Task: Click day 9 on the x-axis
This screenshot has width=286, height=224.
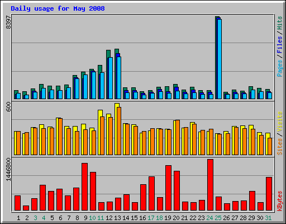Action: (85, 218)
